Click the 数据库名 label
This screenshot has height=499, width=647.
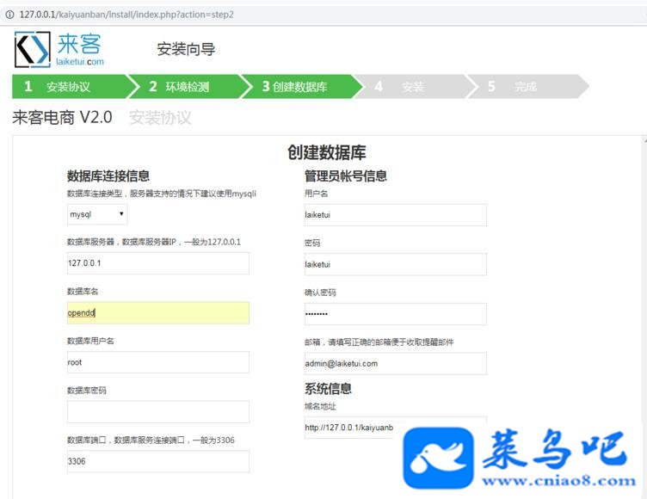83,292
